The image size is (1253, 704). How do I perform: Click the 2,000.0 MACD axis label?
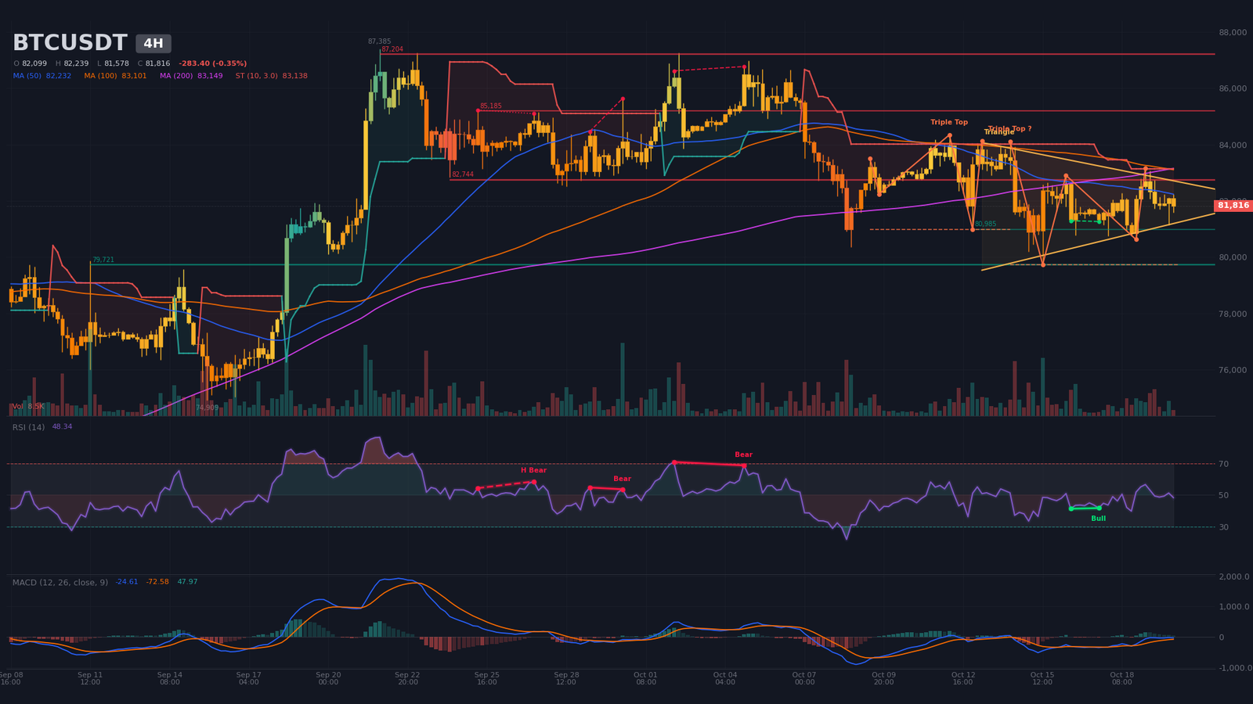[1234, 576]
